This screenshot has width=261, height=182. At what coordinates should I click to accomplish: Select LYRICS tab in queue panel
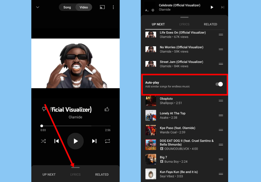[x=184, y=24]
